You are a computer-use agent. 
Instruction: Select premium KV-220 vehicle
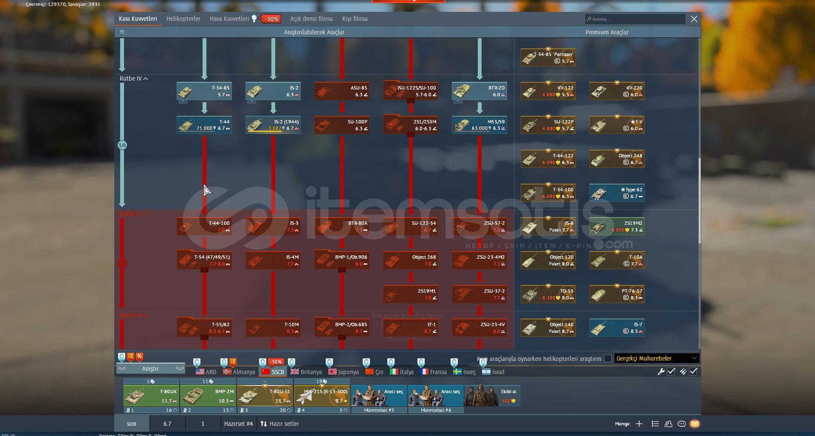click(x=617, y=91)
